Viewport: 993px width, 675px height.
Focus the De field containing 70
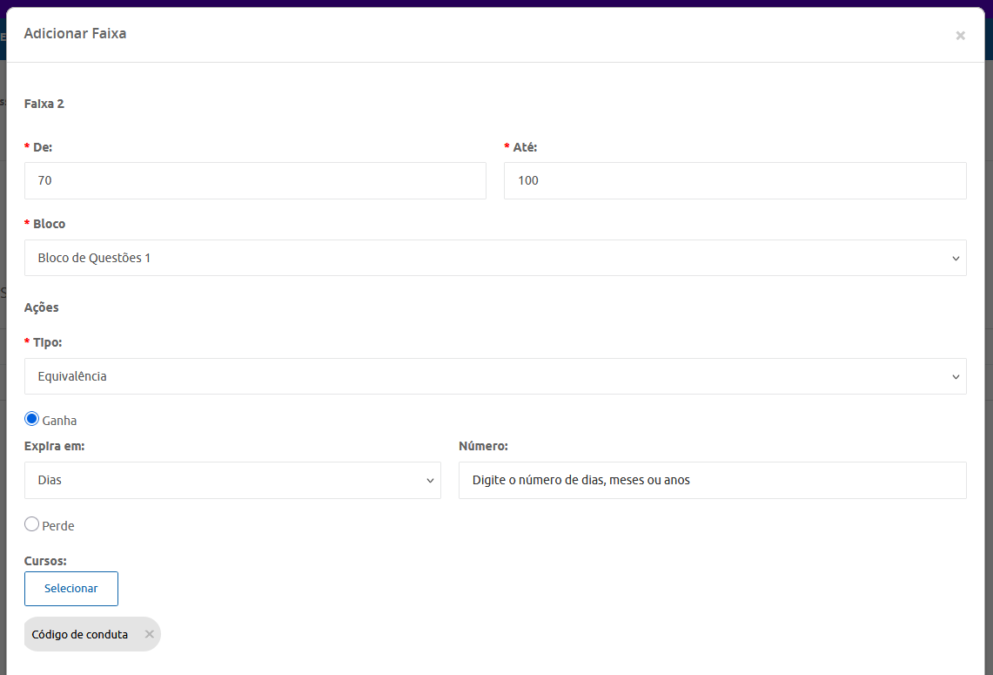(255, 180)
